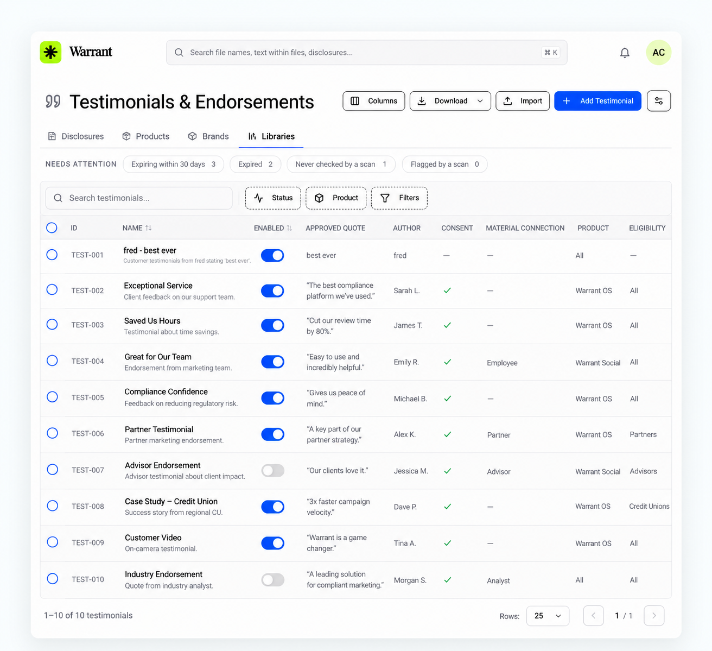712x651 pixels.
Task: Go to the previous page arrow
Action: coord(593,616)
